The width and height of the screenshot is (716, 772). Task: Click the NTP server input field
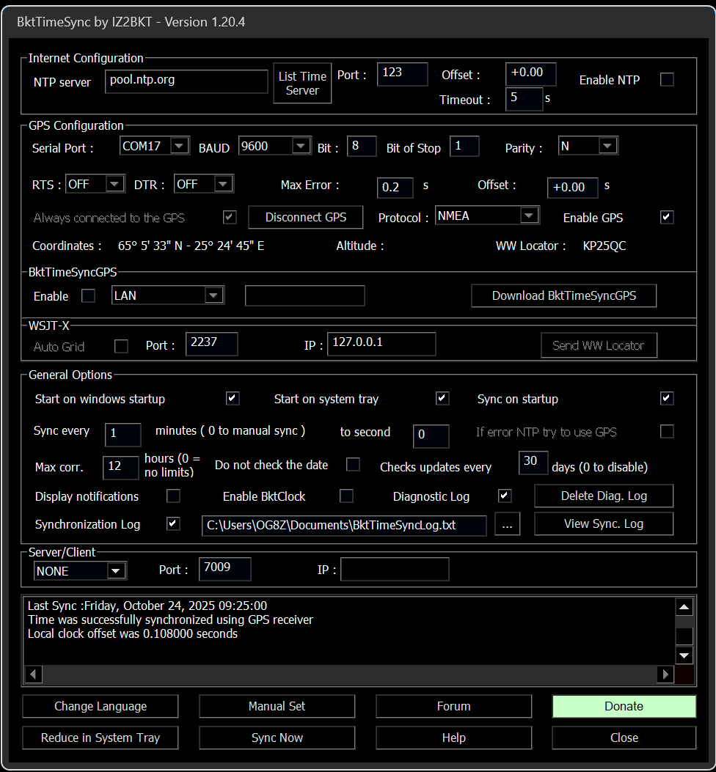pyautogui.click(x=186, y=81)
